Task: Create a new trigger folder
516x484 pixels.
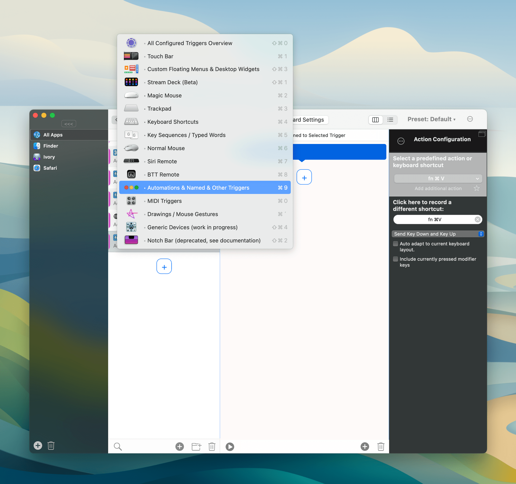Action: click(197, 446)
